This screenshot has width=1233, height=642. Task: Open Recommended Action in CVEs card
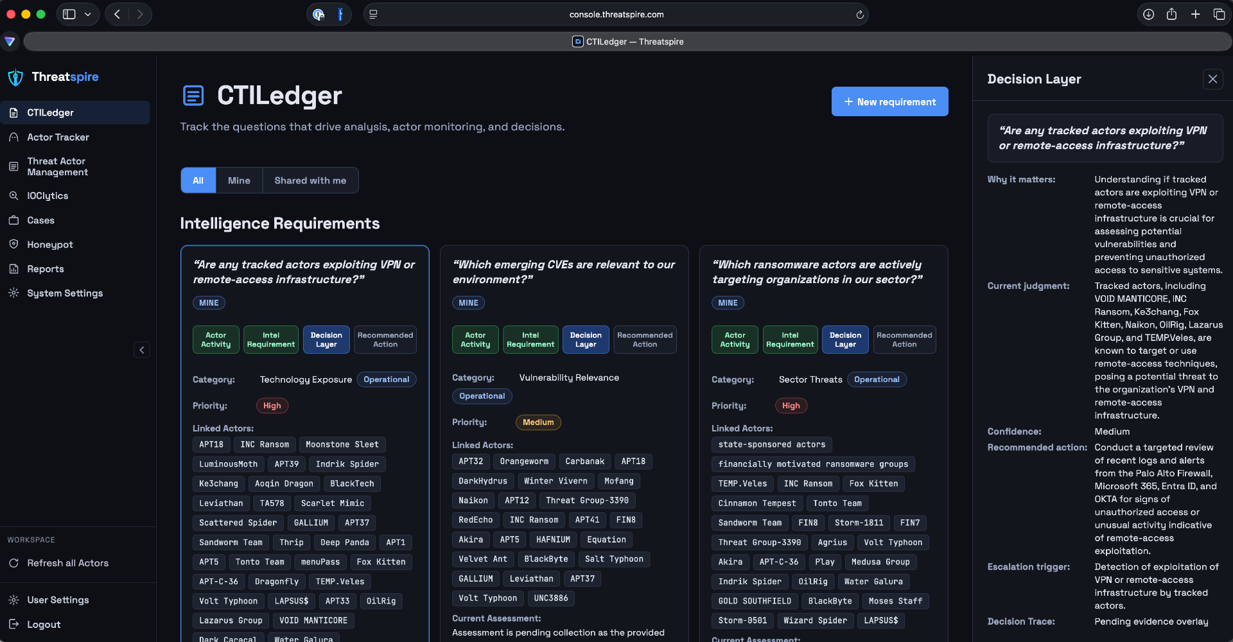coord(645,340)
